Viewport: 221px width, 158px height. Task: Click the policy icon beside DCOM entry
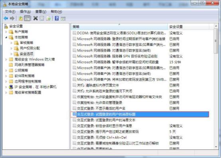tap(74, 33)
